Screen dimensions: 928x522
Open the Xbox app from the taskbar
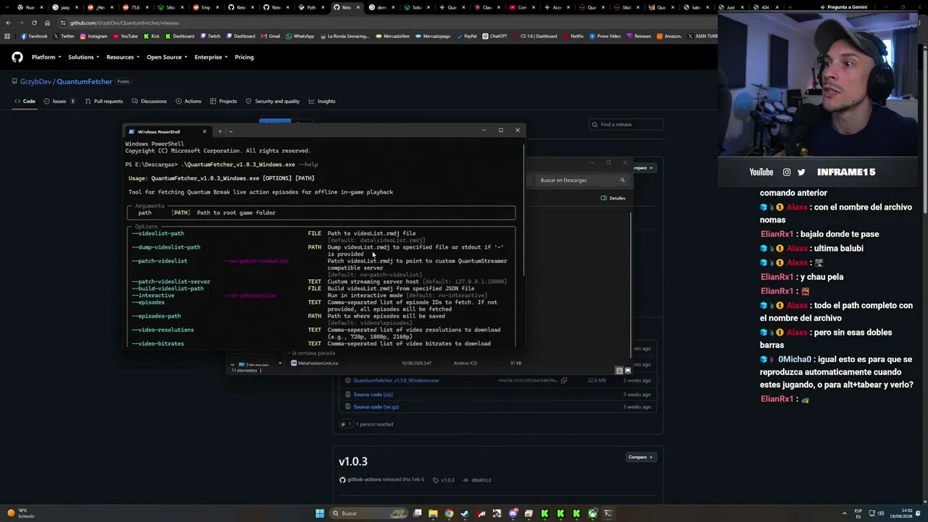pos(592,513)
